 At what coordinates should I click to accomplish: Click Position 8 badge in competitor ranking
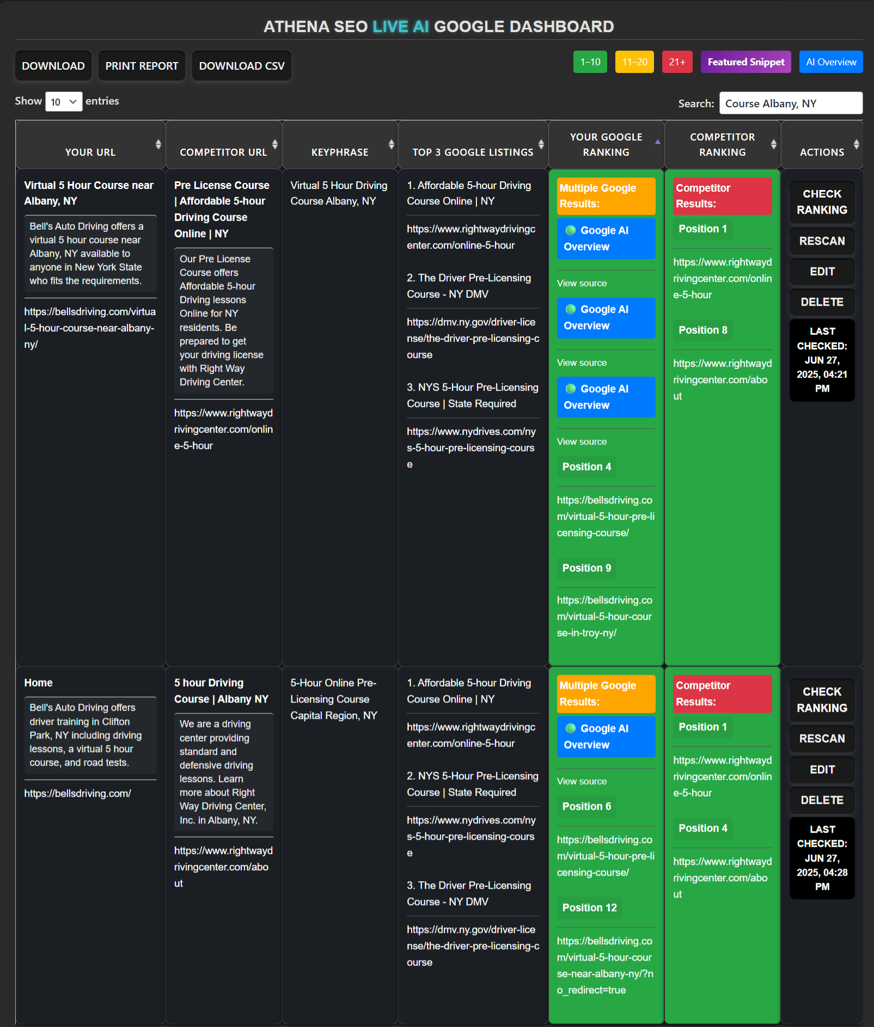[x=703, y=330]
